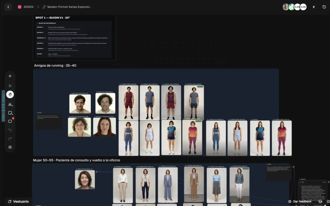The width and height of the screenshot is (330, 206).
Task: Select woman in blue-grey pantsuit
Action: [x=168, y=185]
